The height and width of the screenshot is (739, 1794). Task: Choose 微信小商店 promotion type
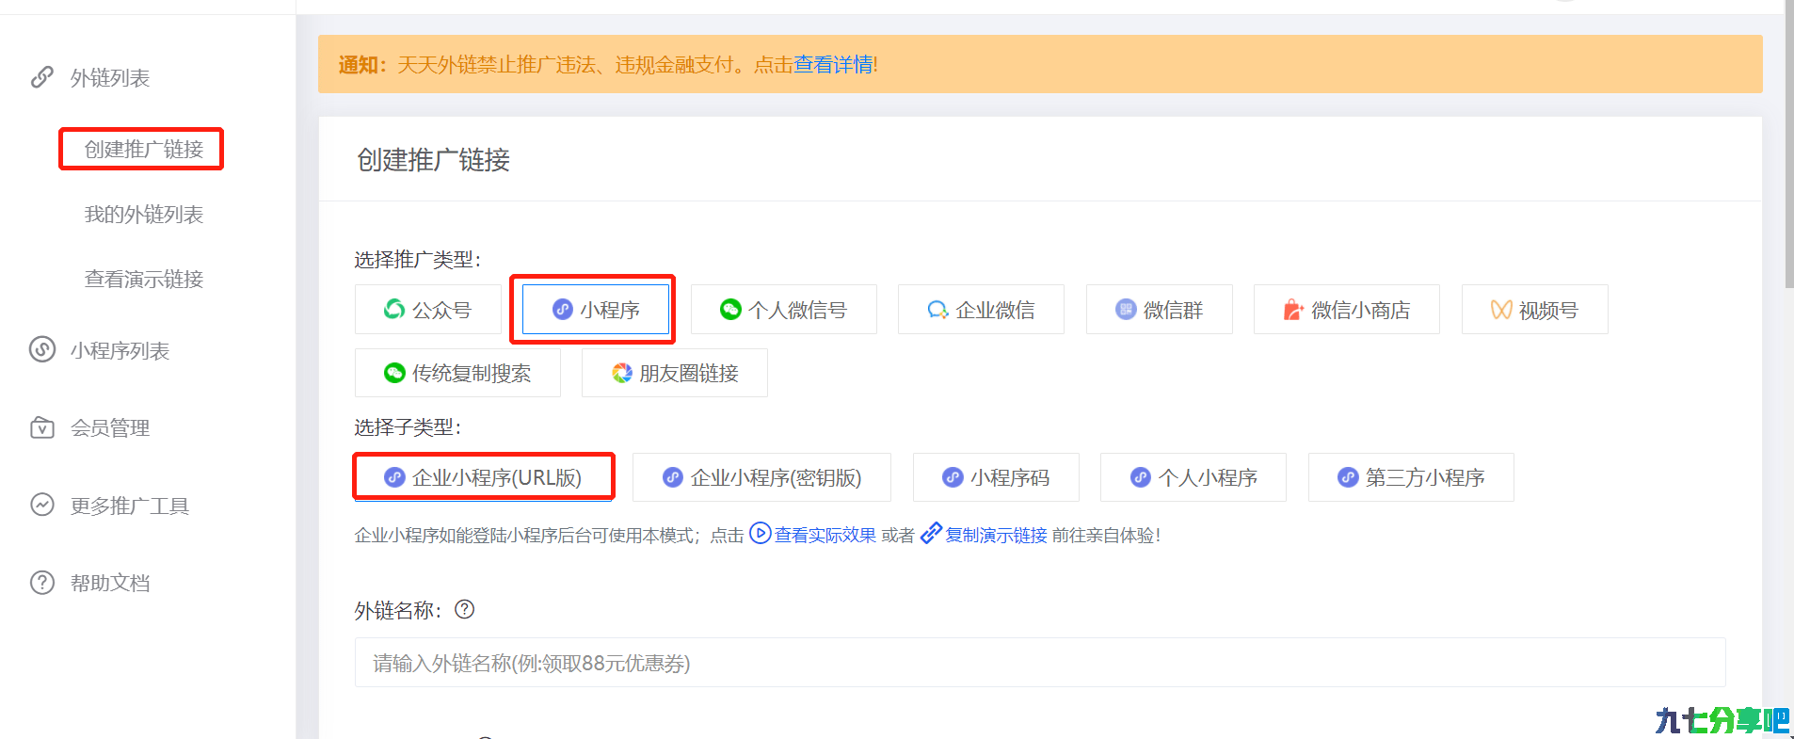coord(1347,309)
